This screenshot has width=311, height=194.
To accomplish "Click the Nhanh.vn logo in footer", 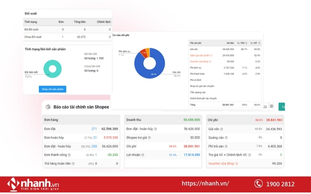I will coord(33,184).
